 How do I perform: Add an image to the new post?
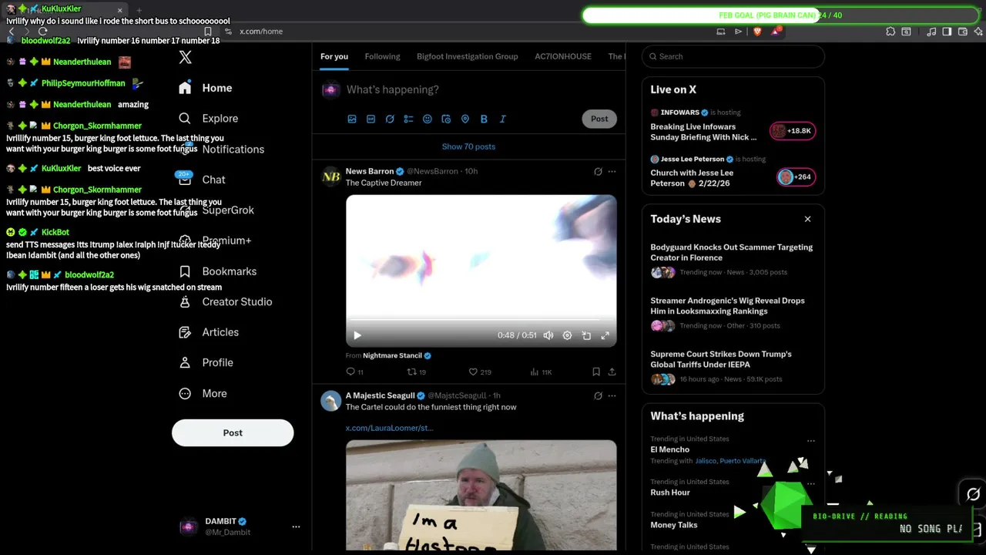pos(352,119)
